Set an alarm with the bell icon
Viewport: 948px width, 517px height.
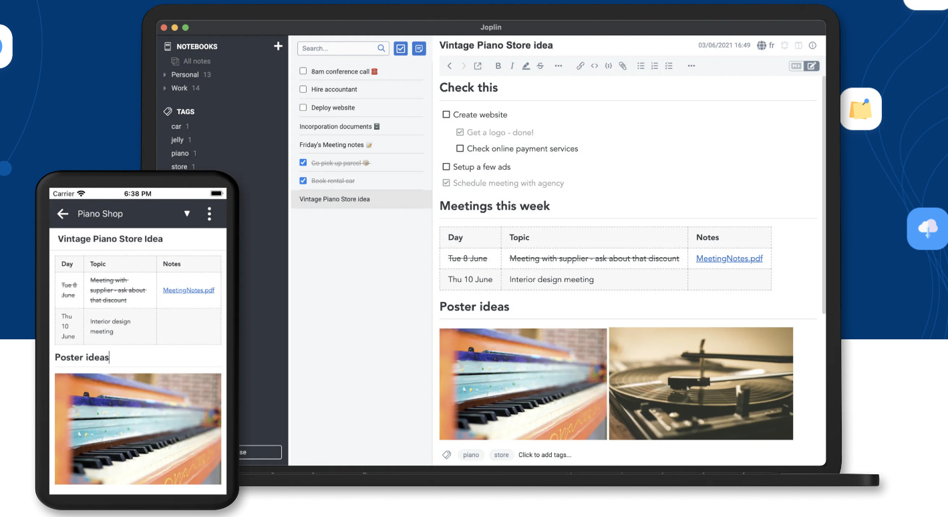(x=784, y=45)
